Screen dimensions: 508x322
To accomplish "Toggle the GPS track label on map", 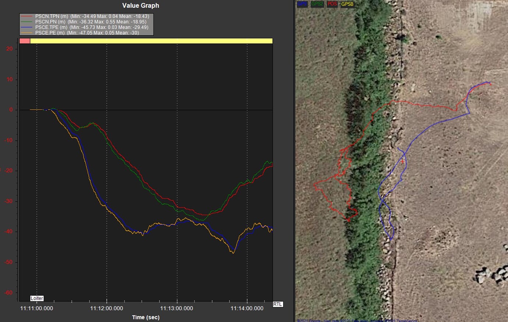I will tap(302, 4).
